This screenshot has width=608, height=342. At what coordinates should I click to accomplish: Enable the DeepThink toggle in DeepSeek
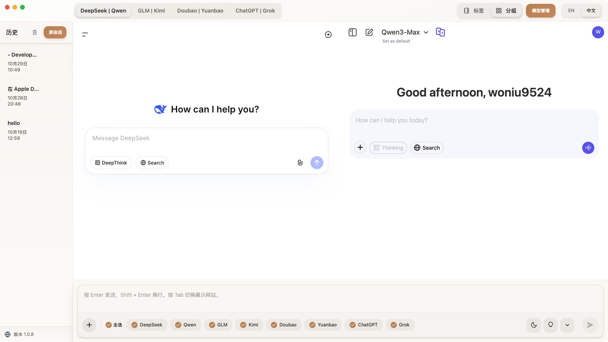click(111, 163)
